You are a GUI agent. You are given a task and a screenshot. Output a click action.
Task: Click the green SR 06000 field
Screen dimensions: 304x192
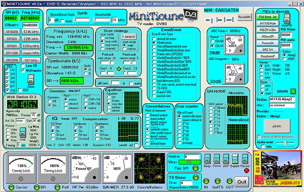tap(11, 18)
